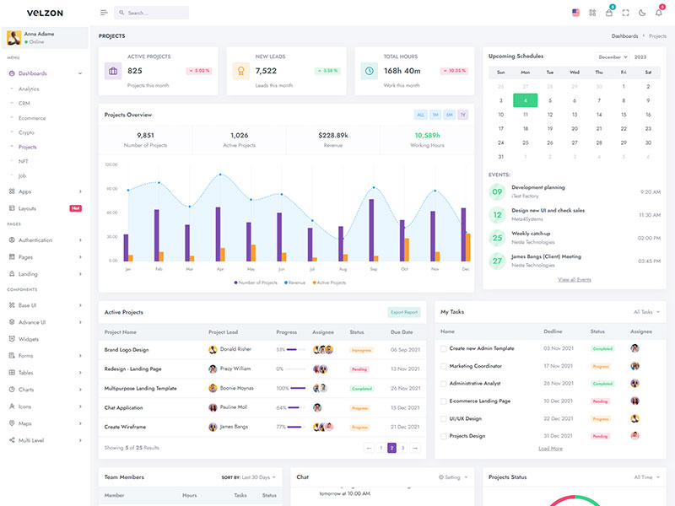The image size is (675, 506).
Task: Check the Create new Admin Template task
Action: 444,348
